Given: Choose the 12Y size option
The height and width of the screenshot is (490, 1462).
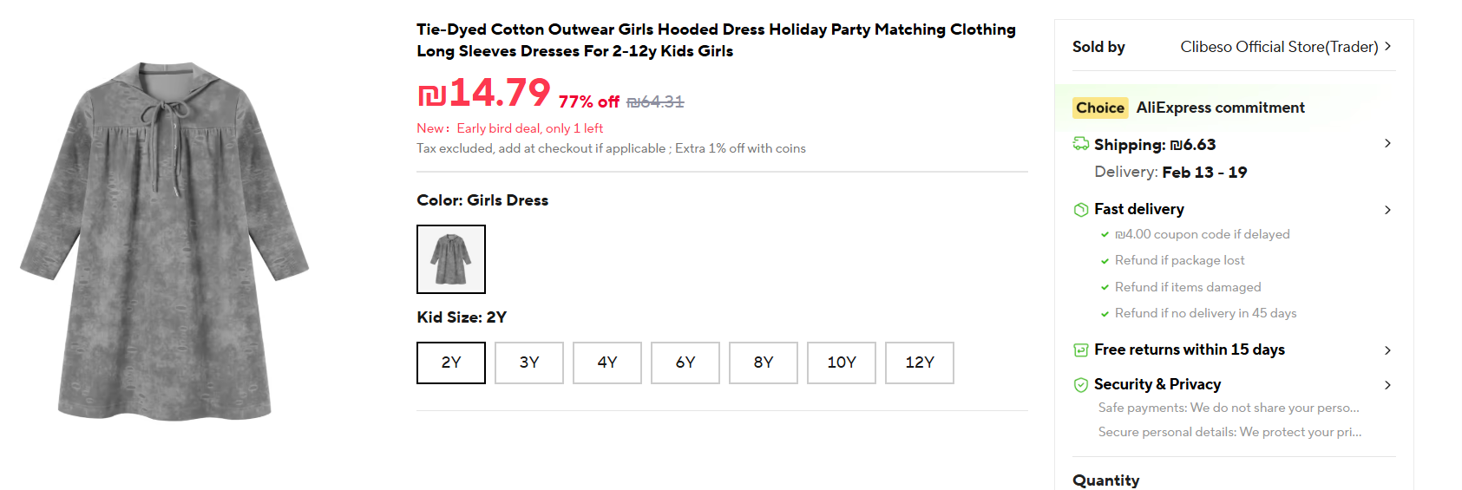Looking at the screenshot, I should [x=920, y=363].
